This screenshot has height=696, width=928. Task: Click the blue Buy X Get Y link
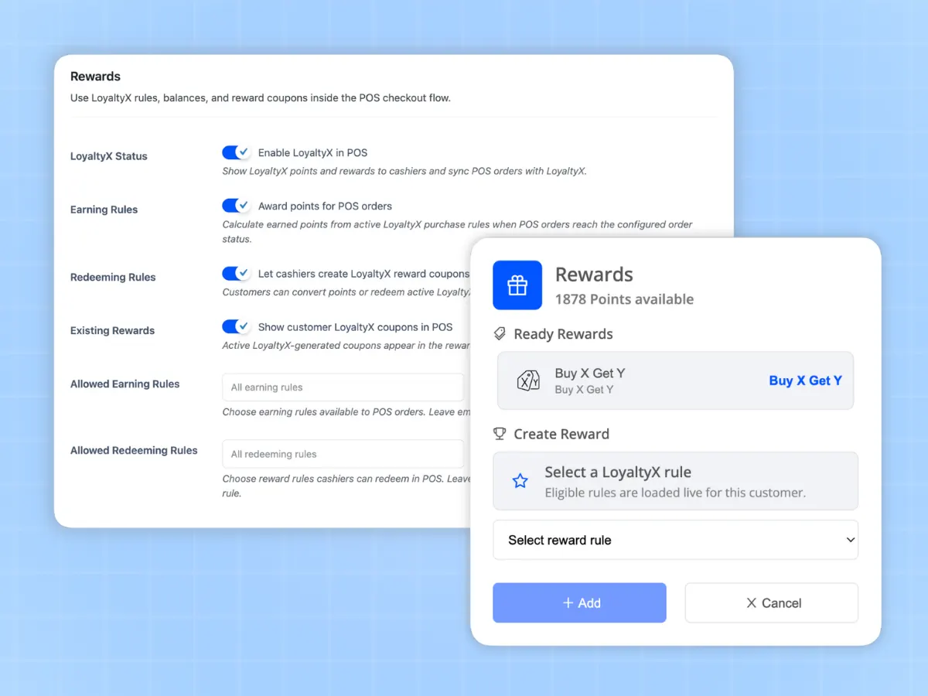click(x=805, y=380)
